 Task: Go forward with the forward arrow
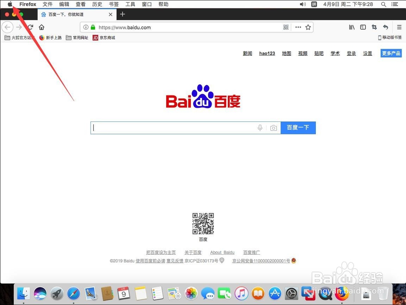point(19,27)
